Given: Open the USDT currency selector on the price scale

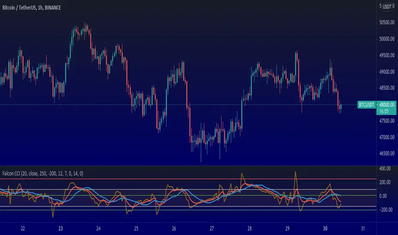Looking at the screenshot, I should click(387, 6).
